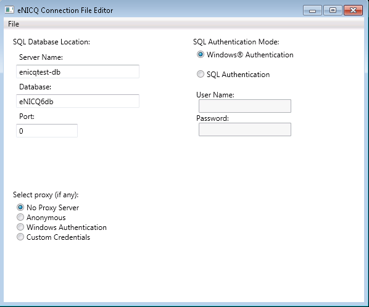
Task: Click the 'Server Name:' label
Action: [41, 57]
